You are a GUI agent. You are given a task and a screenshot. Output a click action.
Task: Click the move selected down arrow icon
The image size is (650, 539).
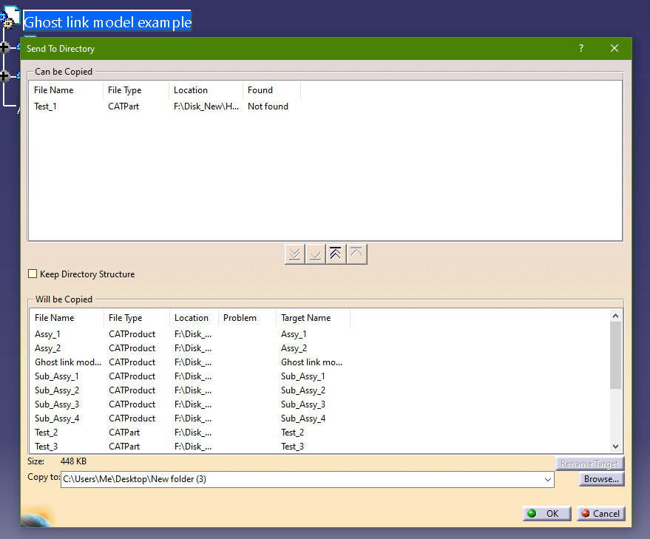(x=315, y=254)
